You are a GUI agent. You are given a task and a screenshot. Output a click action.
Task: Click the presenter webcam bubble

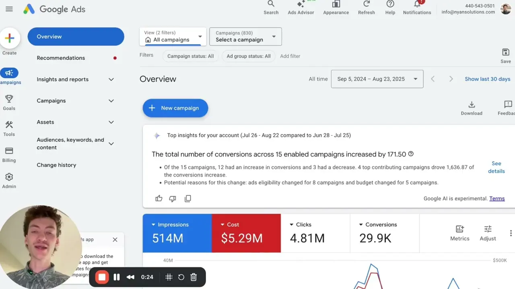tap(40, 247)
